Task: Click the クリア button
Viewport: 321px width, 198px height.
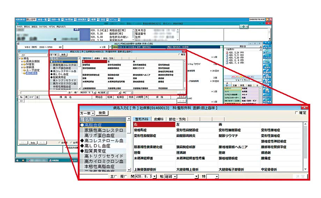Action: click(x=182, y=96)
